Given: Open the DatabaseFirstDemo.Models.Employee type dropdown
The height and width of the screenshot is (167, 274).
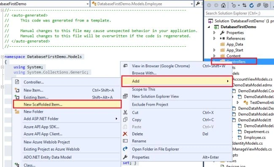Looking at the screenshot, I should pos(192,4).
